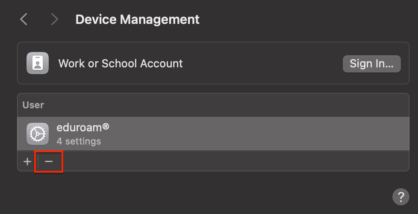Click the "4 settings" subtitle under eduroam
Viewport: 418px width, 214px height.
tap(79, 141)
